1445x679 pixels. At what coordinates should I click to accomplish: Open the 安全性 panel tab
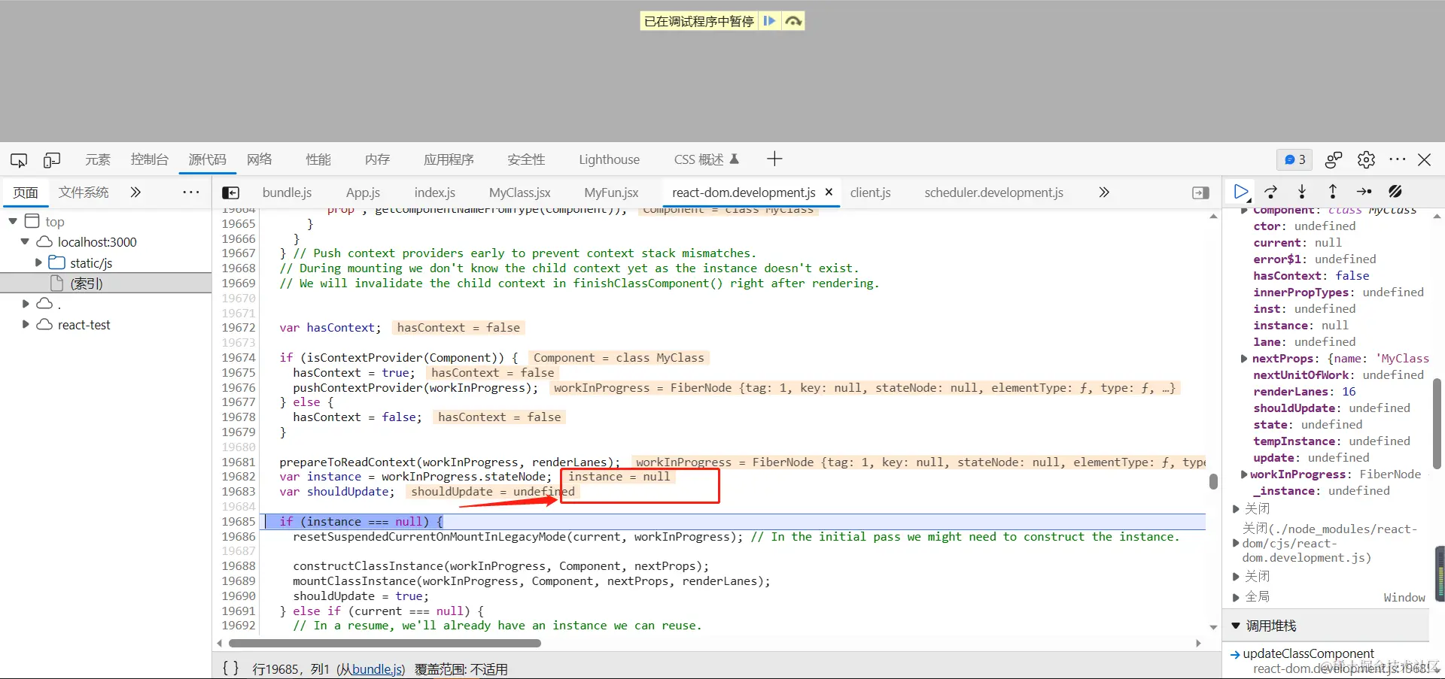tap(526, 159)
